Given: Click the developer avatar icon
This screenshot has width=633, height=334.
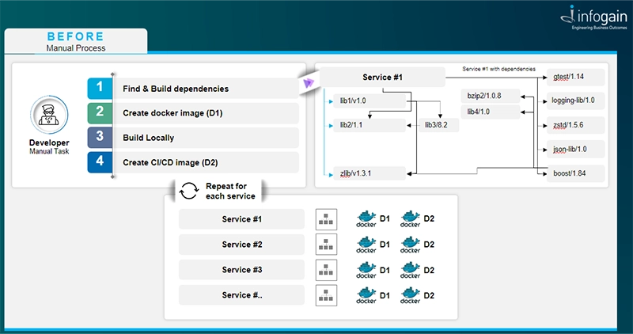Looking at the screenshot, I should 49,115.
